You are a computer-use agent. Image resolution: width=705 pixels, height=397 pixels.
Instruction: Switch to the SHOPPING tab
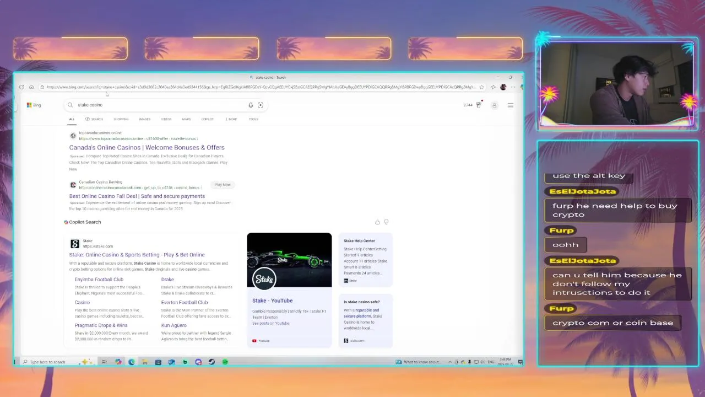coord(121,119)
